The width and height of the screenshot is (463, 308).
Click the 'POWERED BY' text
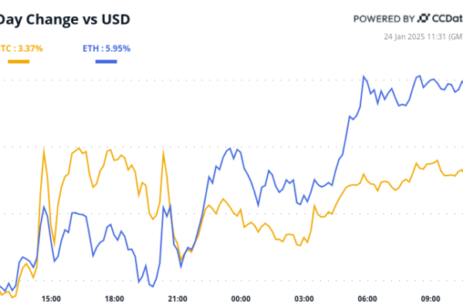click(x=382, y=18)
